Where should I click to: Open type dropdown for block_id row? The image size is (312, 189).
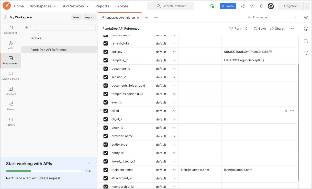point(165,128)
